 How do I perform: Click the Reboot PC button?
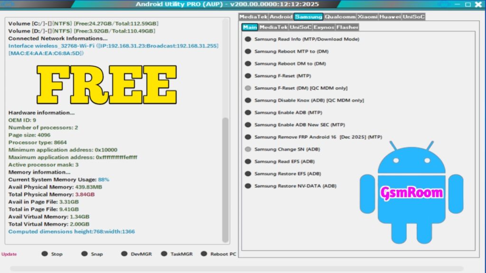coord(205,254)
